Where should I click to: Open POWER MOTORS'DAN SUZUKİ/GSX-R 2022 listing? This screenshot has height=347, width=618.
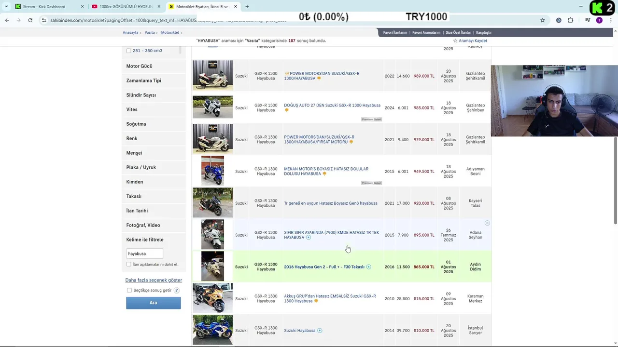[x=322, y=76]
